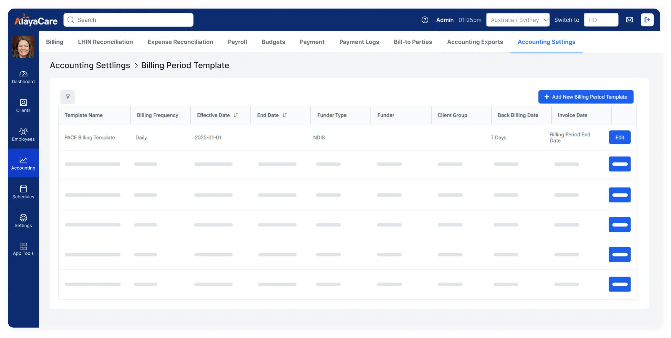671x338 pixels.
Task: Open the Expense Reconciliation tab
Action: pyautogui.click(x=180, y=42)
